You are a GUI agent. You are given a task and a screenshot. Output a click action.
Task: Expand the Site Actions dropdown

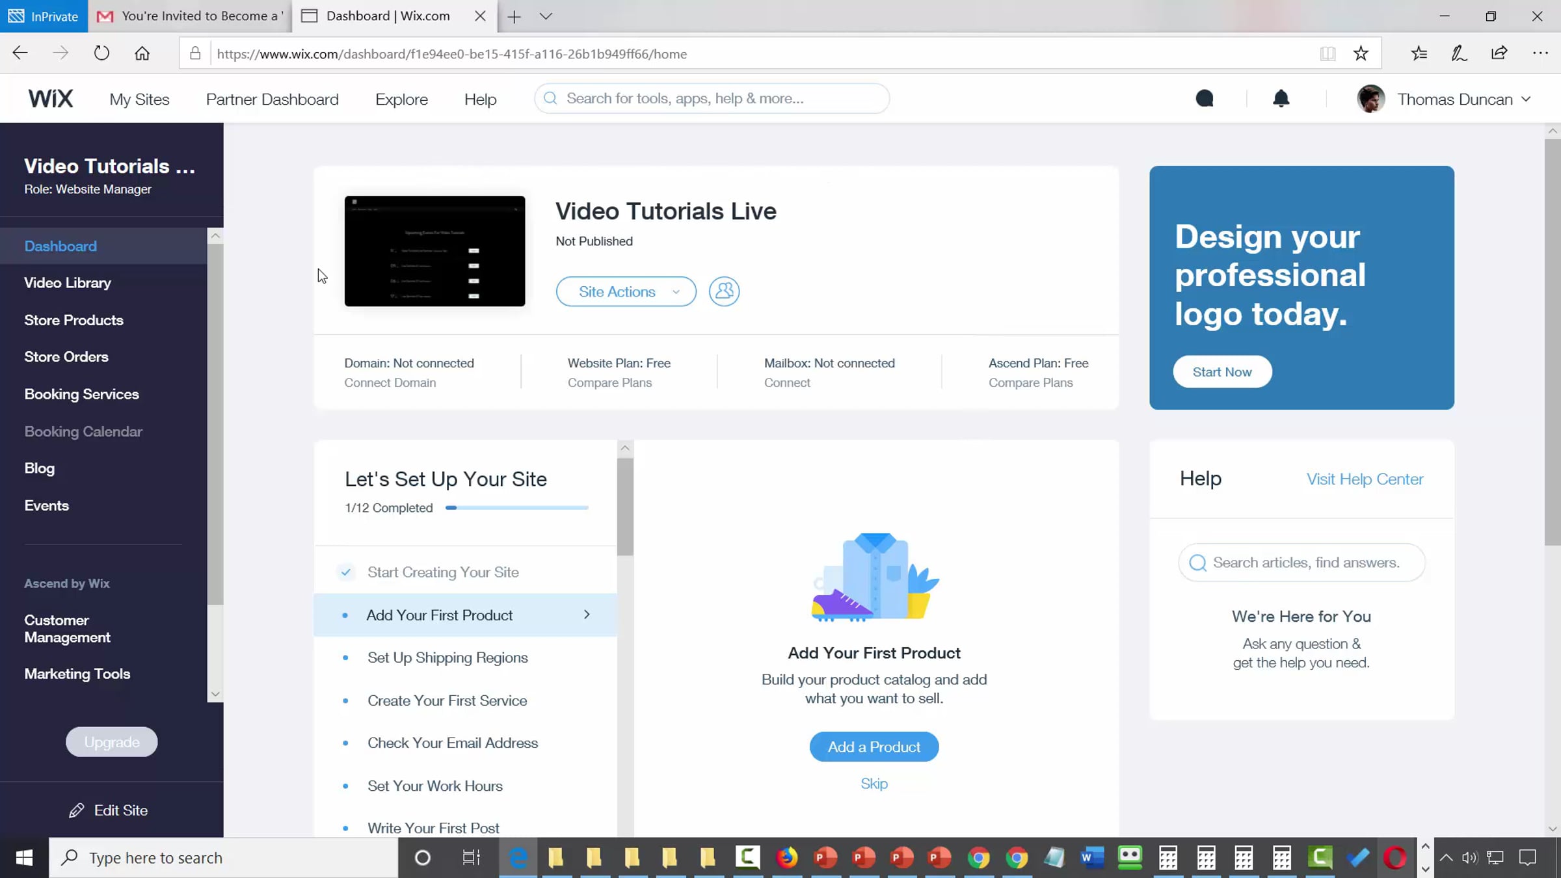(626, 292)
